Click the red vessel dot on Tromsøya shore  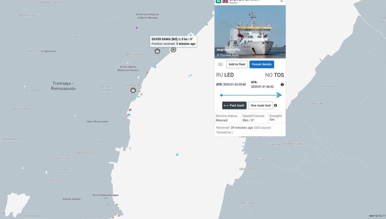pos(130,110)
